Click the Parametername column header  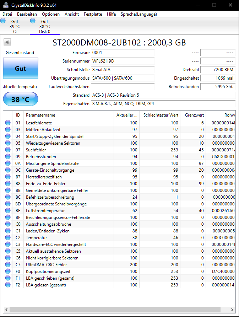coord(69,115)
